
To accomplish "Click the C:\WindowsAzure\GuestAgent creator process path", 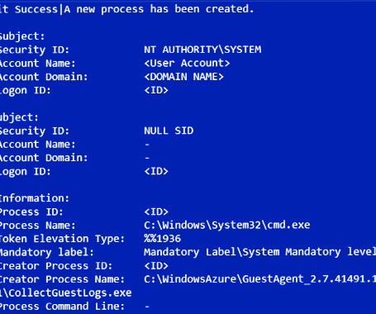I will 259,279.
